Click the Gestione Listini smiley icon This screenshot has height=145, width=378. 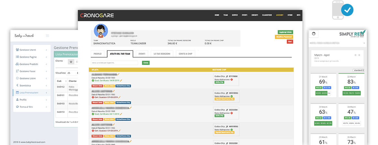[x=17, y=78]
